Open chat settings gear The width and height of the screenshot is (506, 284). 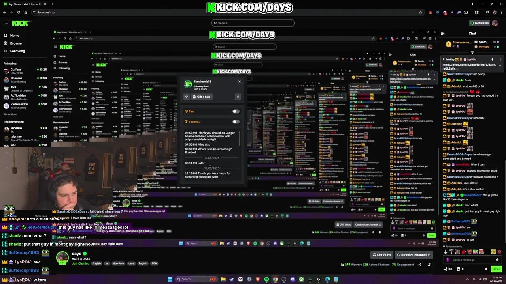[x=486, y=269]
